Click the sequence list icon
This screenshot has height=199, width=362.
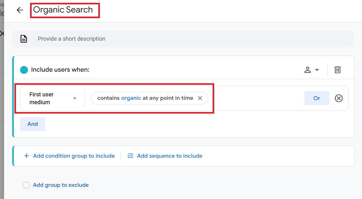(131, 156)
